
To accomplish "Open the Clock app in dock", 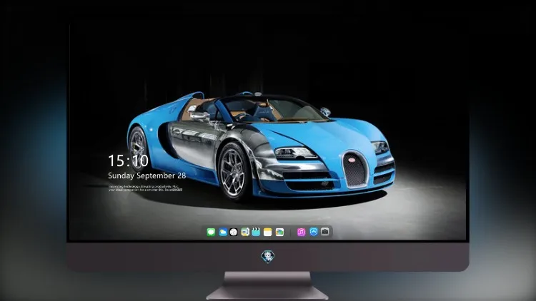I will click(234, 232).
